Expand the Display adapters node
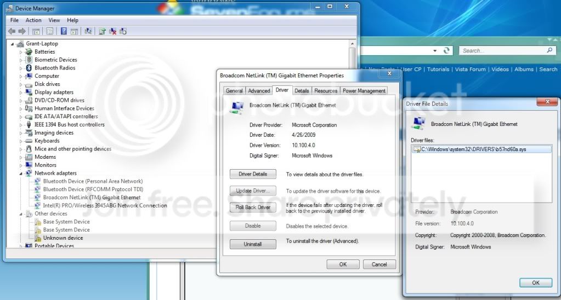Viewport: 561px width, 300px height. point(21,93)
